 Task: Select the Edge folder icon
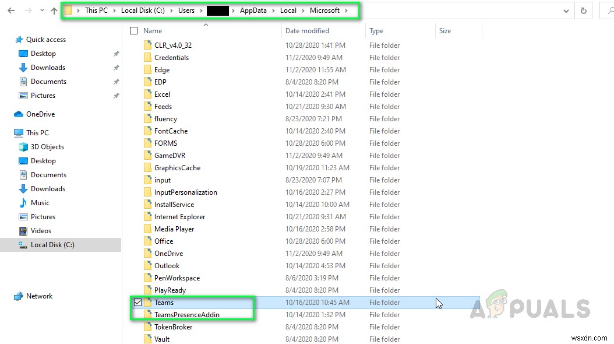[x=147, y=70]
